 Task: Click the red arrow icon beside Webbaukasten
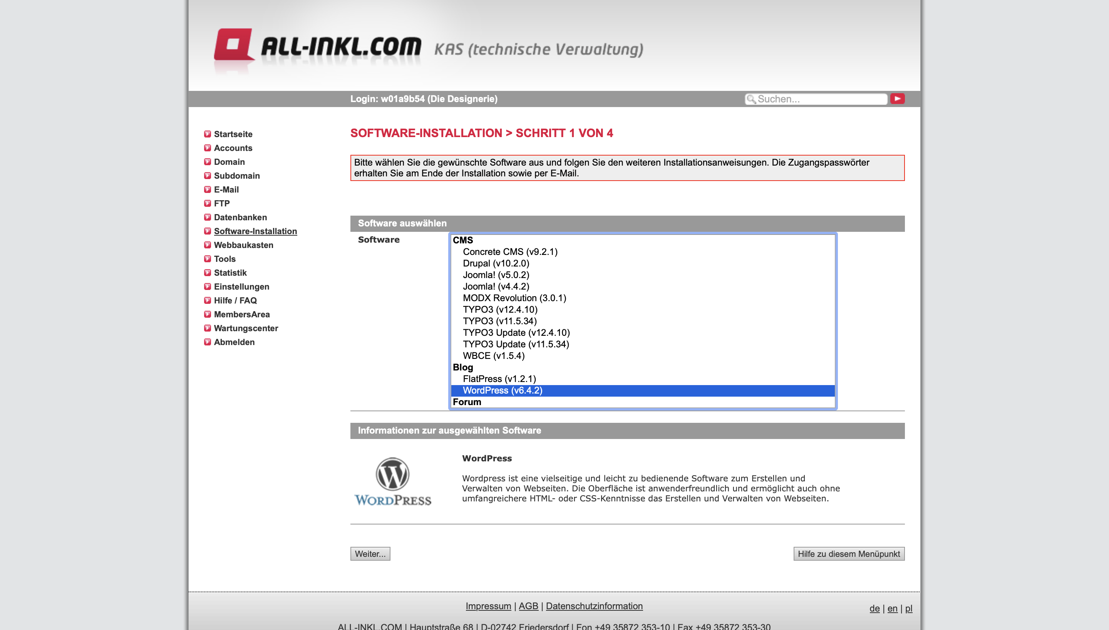pos(208,245)
